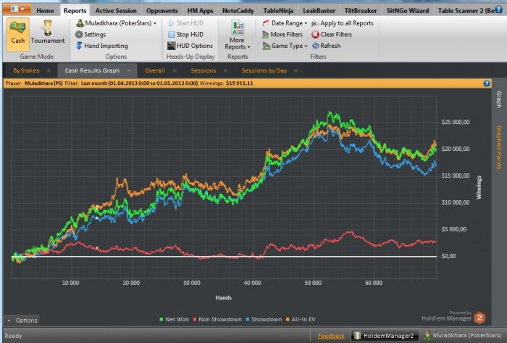Click Stop HUD
This screenshot has width=507, height=343.
(186, 34)
